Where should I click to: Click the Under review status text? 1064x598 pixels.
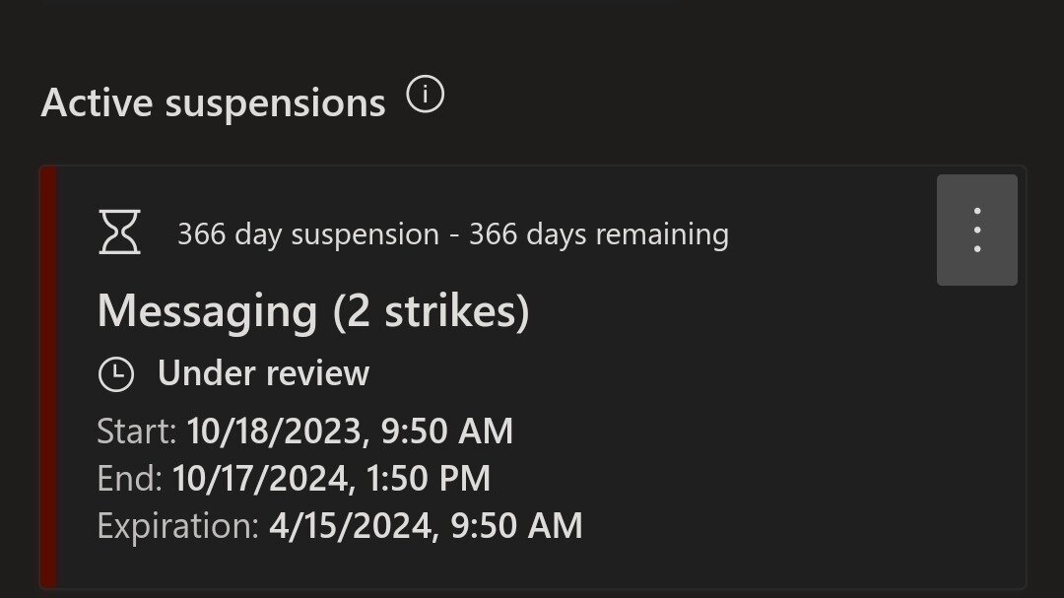(261, 372)
